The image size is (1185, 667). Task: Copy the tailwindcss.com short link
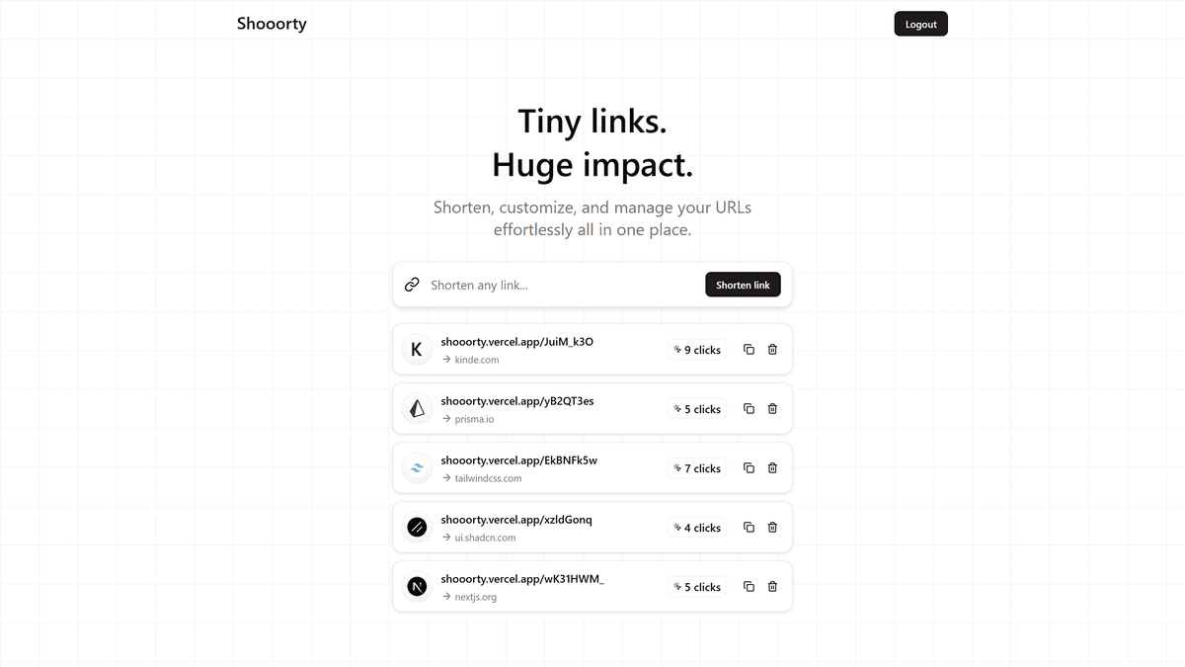749,468
